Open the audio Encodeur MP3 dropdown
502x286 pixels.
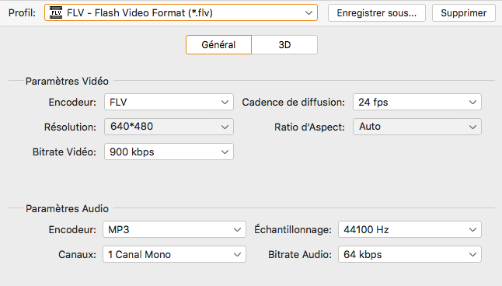[174, 229]
